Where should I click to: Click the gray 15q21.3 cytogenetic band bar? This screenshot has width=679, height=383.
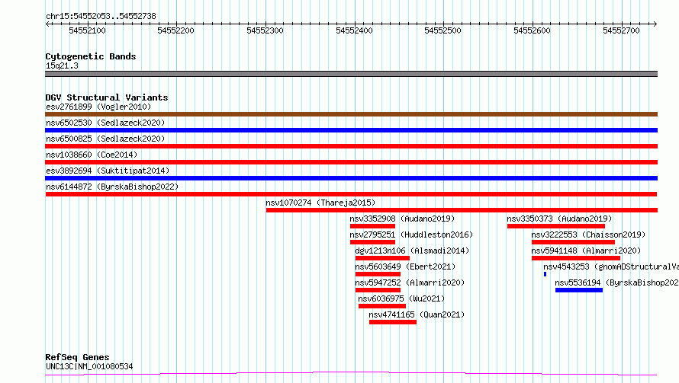[351, 74]
